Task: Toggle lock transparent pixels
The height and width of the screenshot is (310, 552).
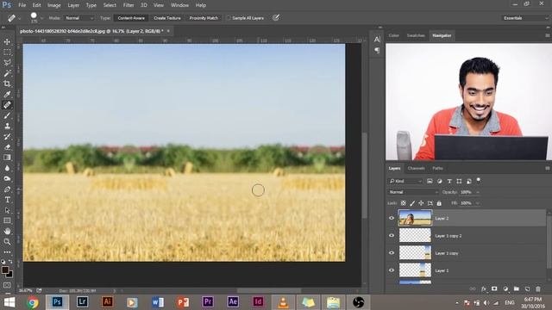Action: coord(404,203)
